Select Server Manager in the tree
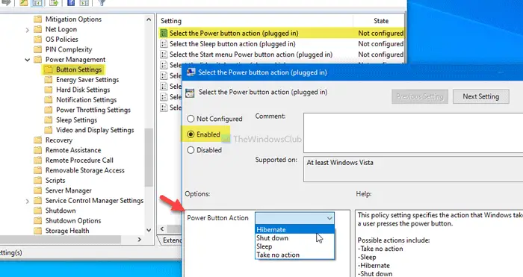The height and width of the screenshot is (277, 523). point(69,190)
